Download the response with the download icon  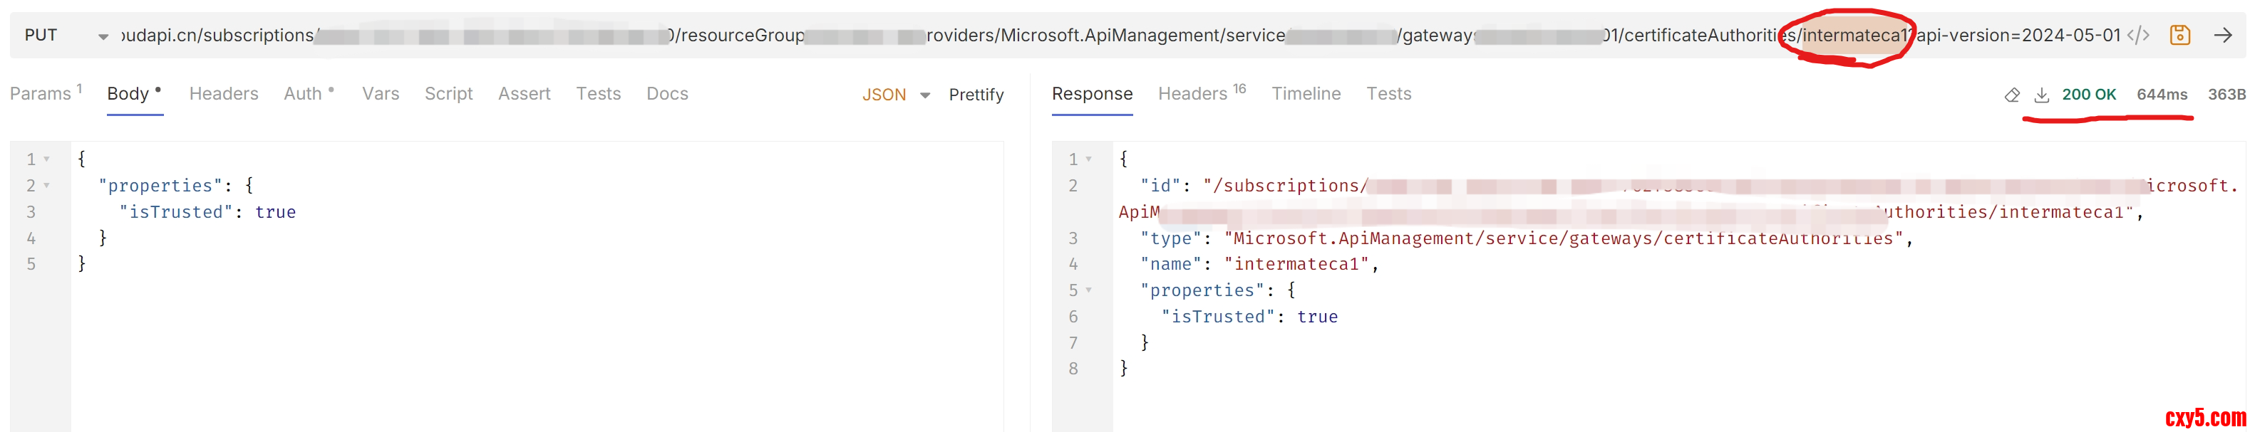2041,95
